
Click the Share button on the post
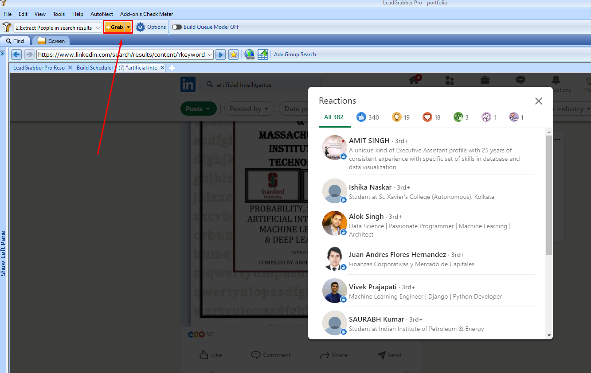[334, 355]
